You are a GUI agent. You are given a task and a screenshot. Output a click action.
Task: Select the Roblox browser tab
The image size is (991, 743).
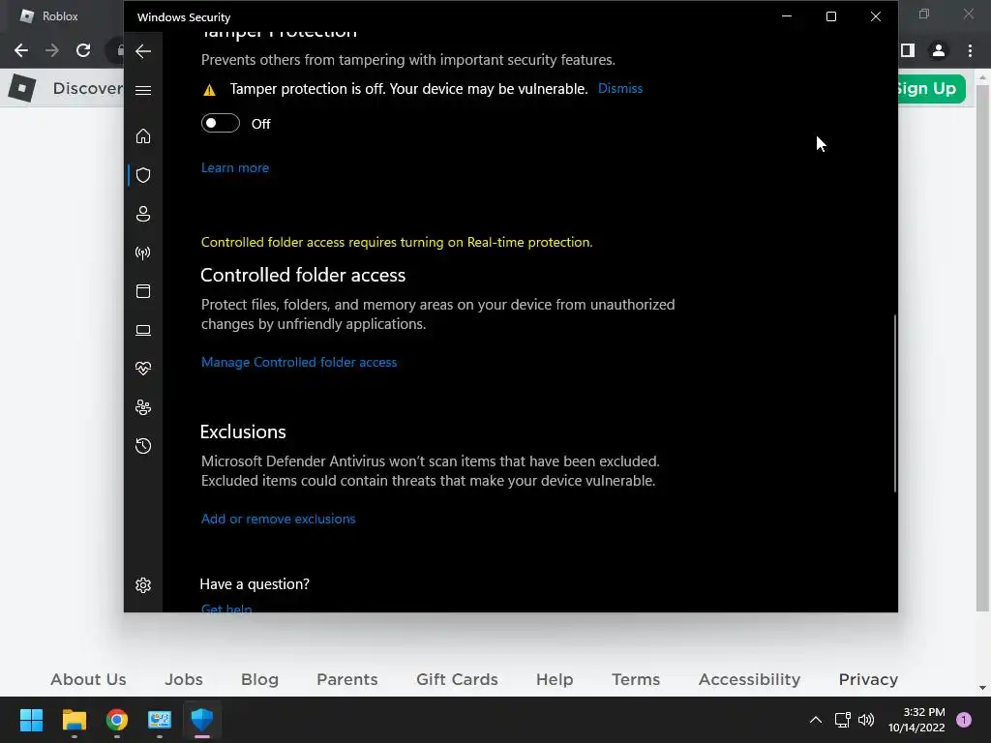click(62, 16)
